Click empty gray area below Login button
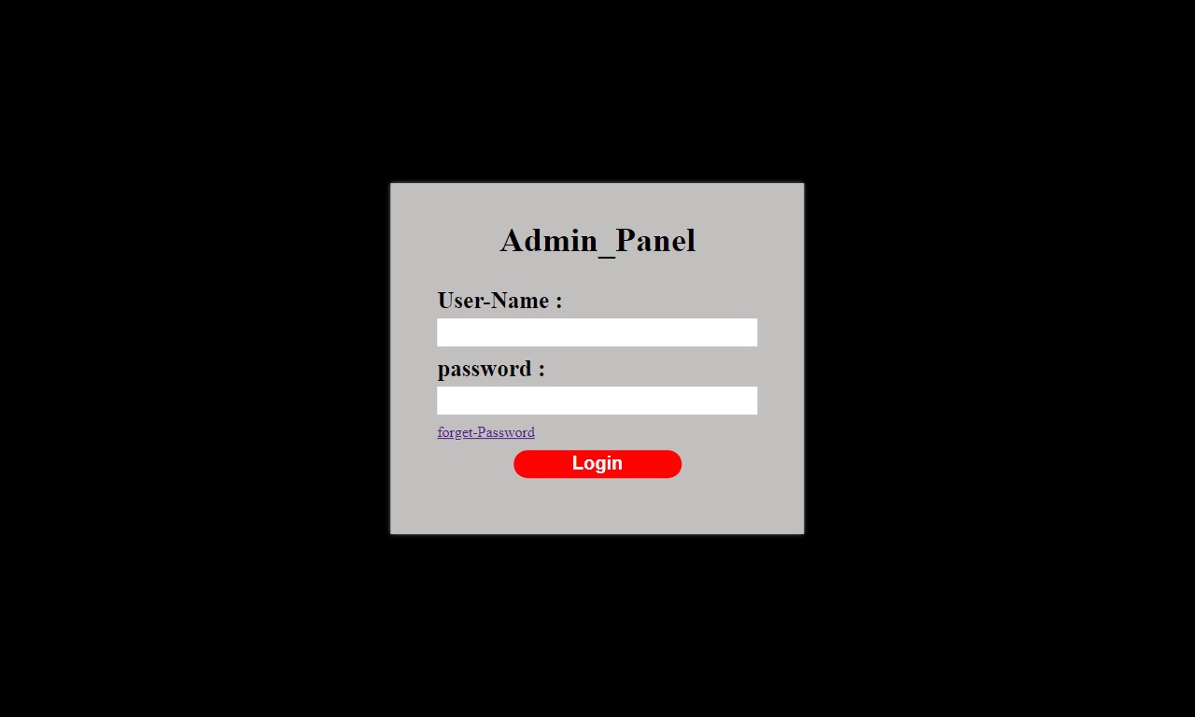This screenshot has height=717, width=1195. (x=597, y=506)
